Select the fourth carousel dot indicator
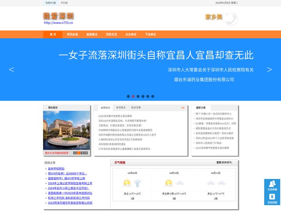This screenshot has width=281, height=211. 143,97
